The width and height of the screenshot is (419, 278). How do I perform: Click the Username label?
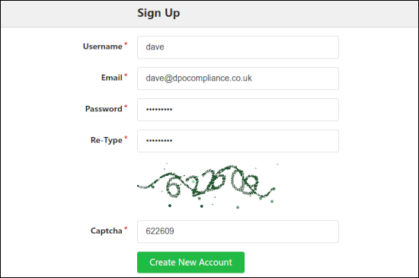(103, 46)
